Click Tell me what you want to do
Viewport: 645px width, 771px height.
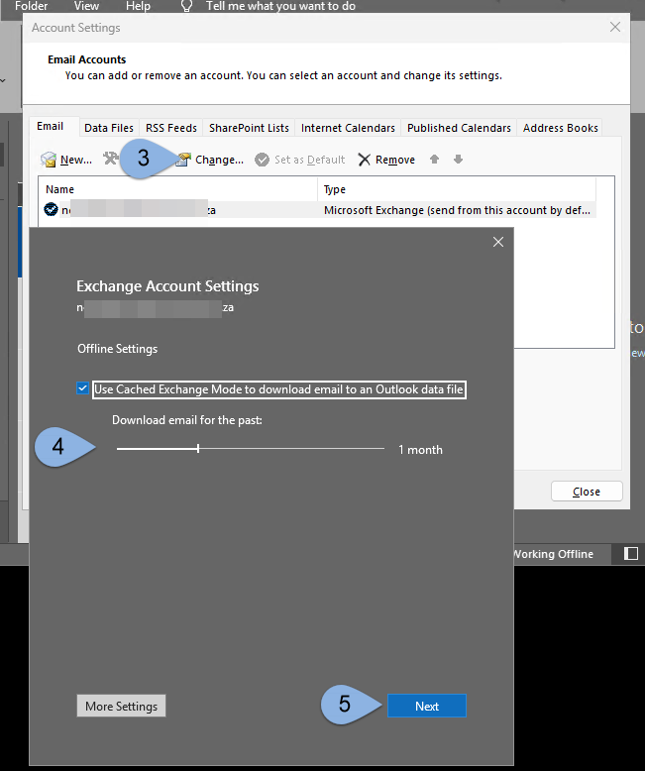click(280, 6)
